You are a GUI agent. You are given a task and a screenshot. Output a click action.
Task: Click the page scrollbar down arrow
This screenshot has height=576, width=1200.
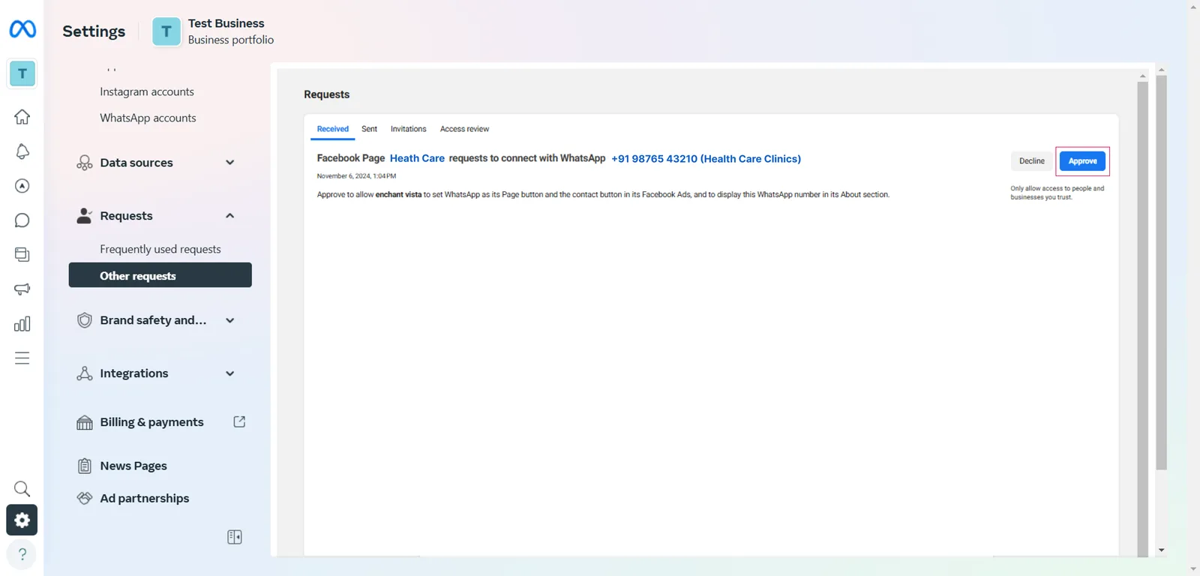(1193, 569)
